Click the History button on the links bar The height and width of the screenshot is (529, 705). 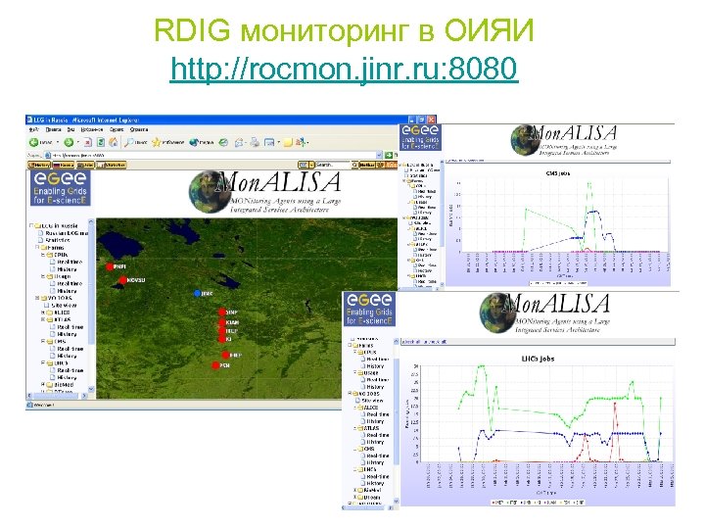pyautogui.click(x=39, y=166)
